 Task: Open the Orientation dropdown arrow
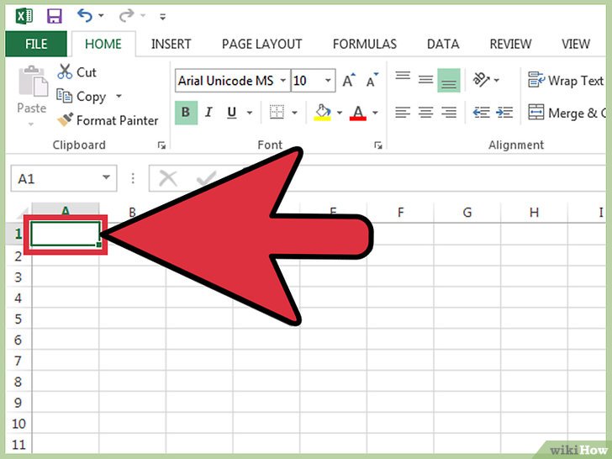497,80
